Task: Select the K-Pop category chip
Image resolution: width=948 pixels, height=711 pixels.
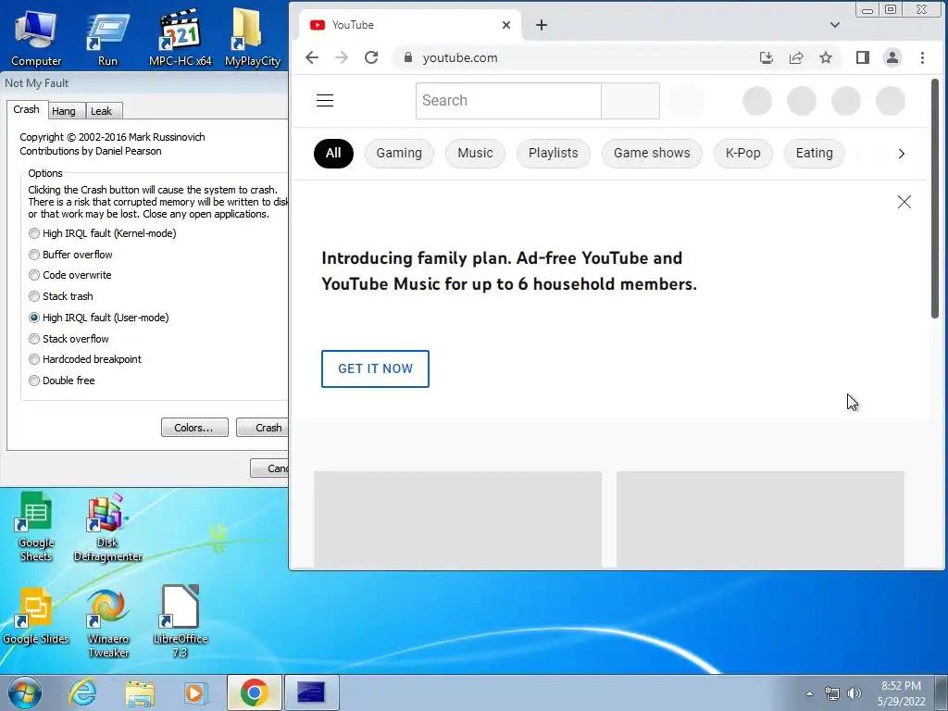Action: click(x=743, y=153)
